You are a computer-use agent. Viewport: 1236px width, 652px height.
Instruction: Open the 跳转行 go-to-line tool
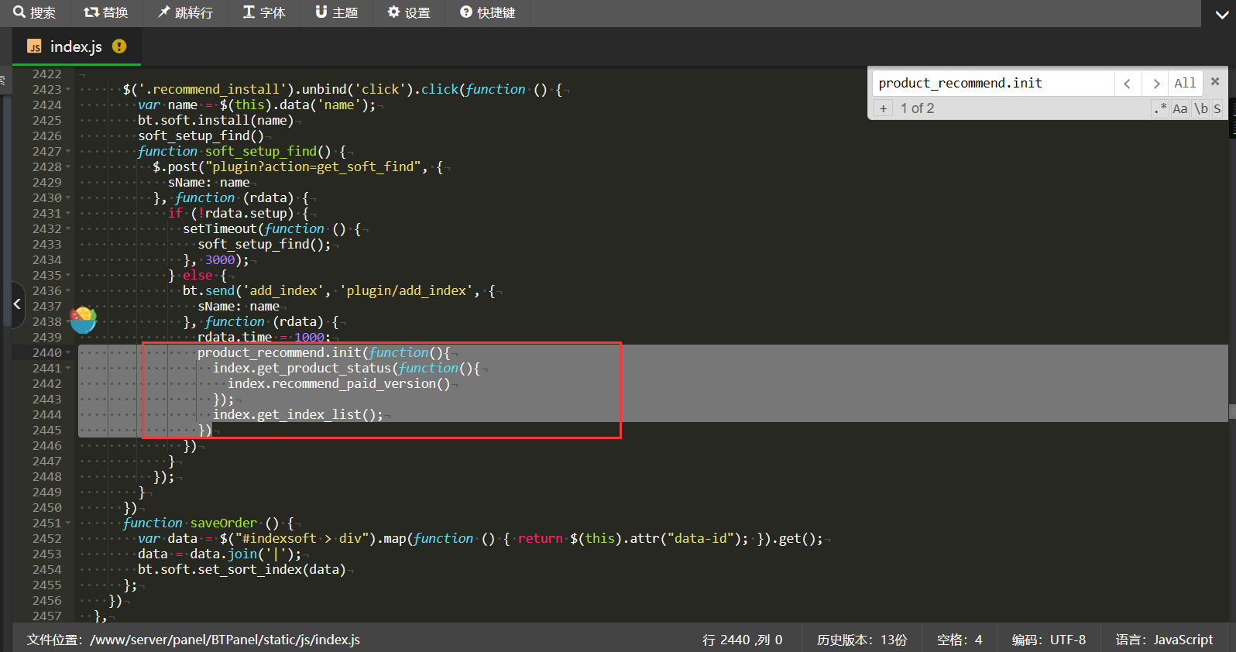coord(185,12)
